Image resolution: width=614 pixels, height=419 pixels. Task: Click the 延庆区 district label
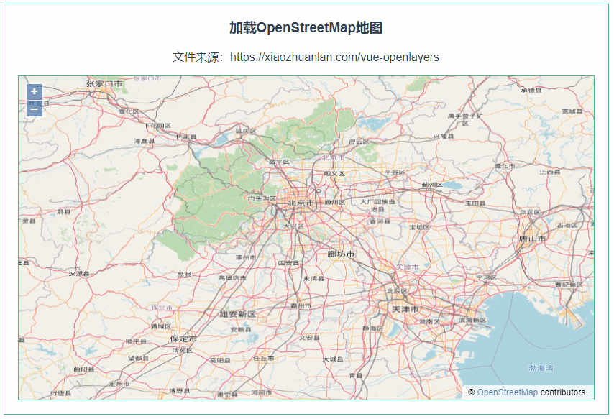click(245, 131)
